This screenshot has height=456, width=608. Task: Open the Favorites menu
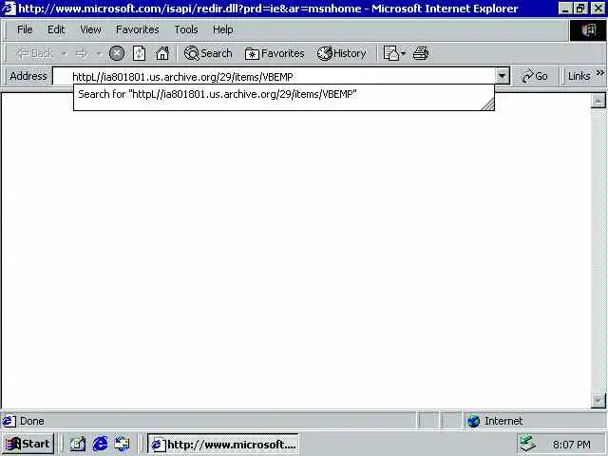[138, 29]
